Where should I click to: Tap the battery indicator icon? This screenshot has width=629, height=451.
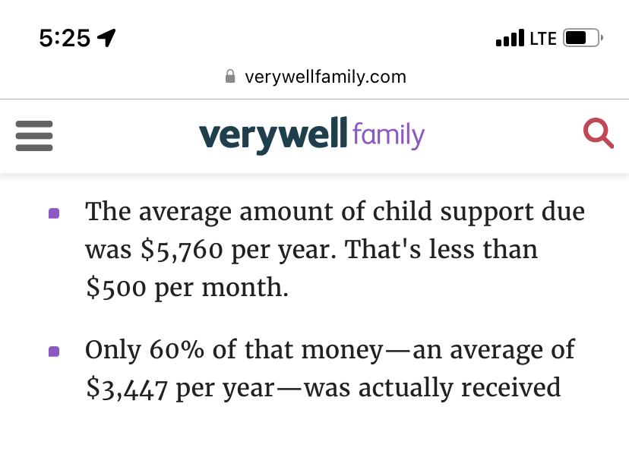(583, 38)
